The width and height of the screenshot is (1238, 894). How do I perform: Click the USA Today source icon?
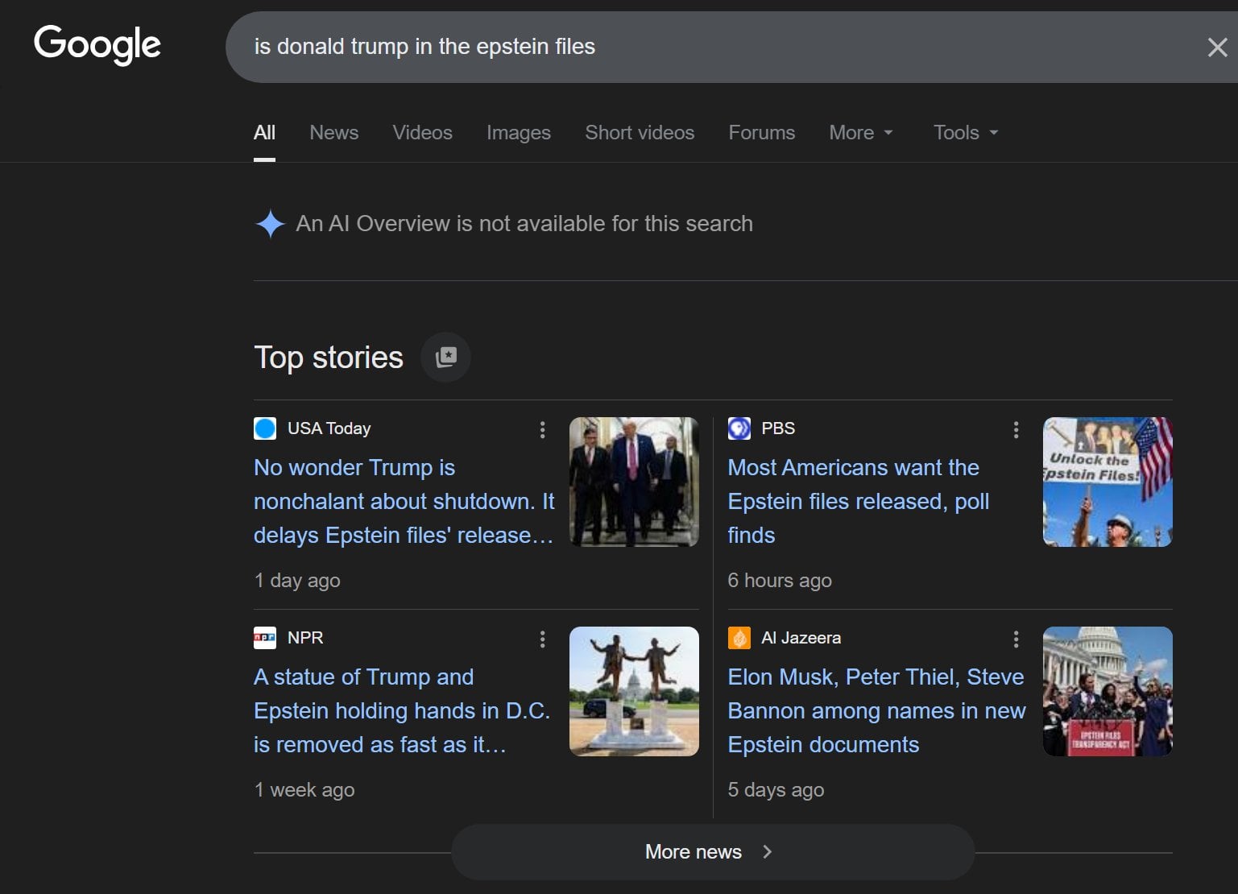coord(265,428)
